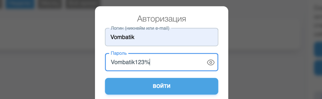Click the dimmed text block at top right

pyautogui.click(x=318, y=21)
